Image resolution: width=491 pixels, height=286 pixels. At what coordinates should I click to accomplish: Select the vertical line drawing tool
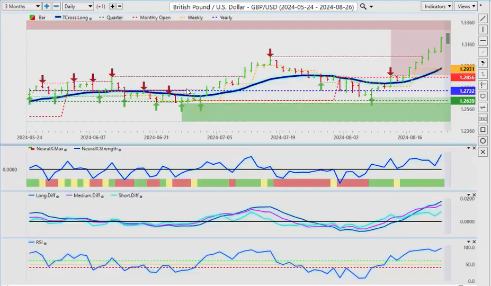point(483,30)
